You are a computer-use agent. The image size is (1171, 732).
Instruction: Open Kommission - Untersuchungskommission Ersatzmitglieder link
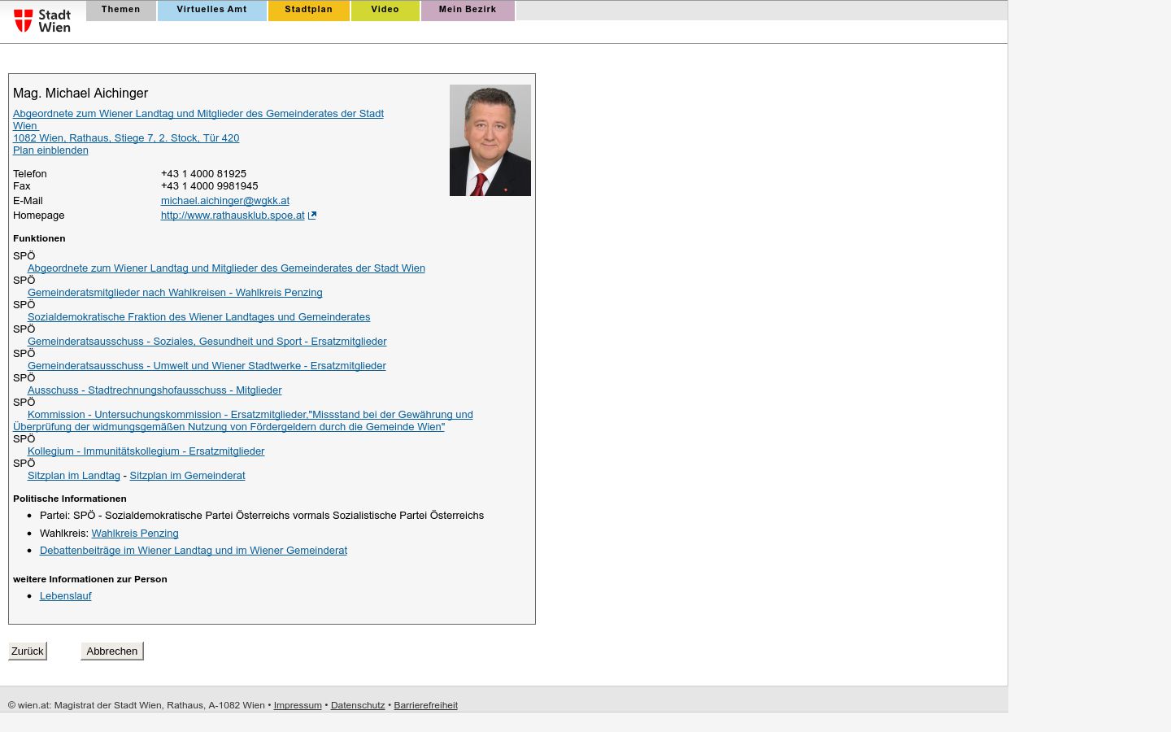243,420
